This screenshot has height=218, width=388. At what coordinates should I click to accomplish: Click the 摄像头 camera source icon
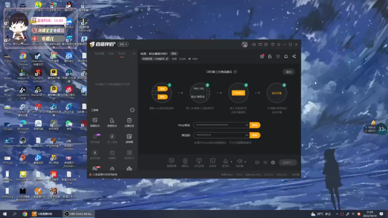tap(185, 163)
